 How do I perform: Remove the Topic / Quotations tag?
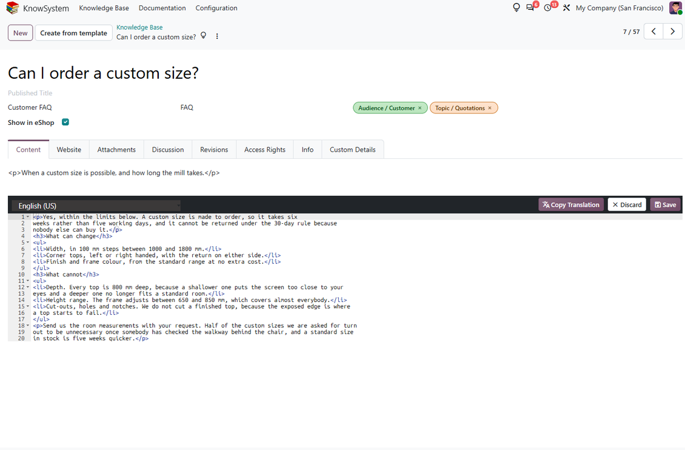point(490,108)
